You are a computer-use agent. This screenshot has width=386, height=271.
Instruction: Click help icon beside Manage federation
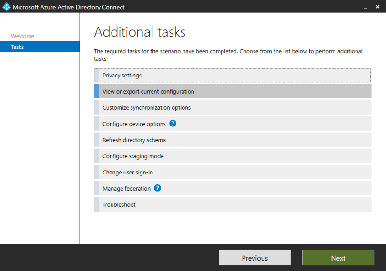158,188
